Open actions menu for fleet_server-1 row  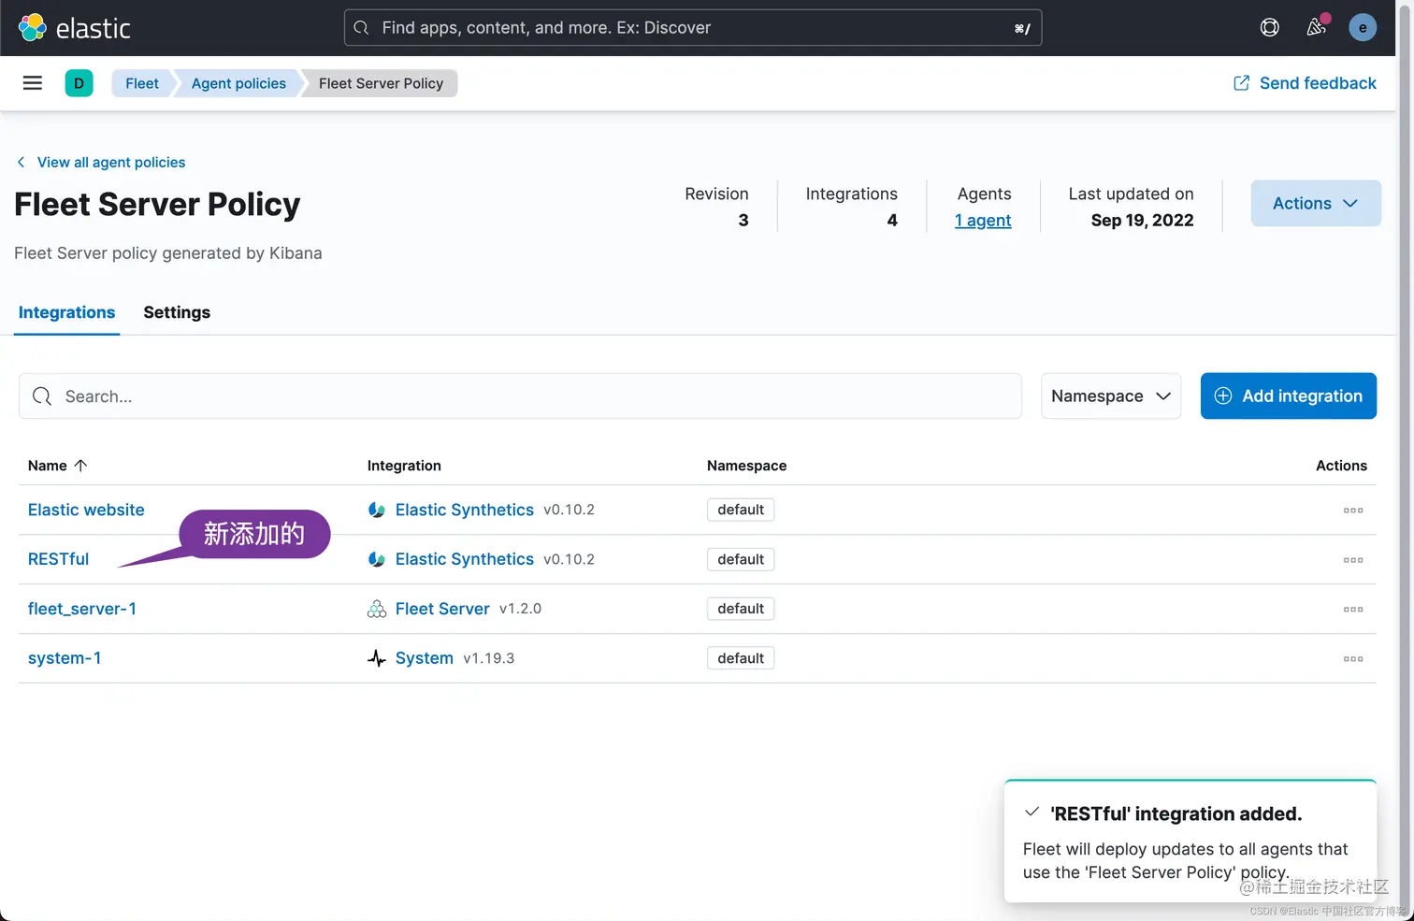click(1353, 610)
